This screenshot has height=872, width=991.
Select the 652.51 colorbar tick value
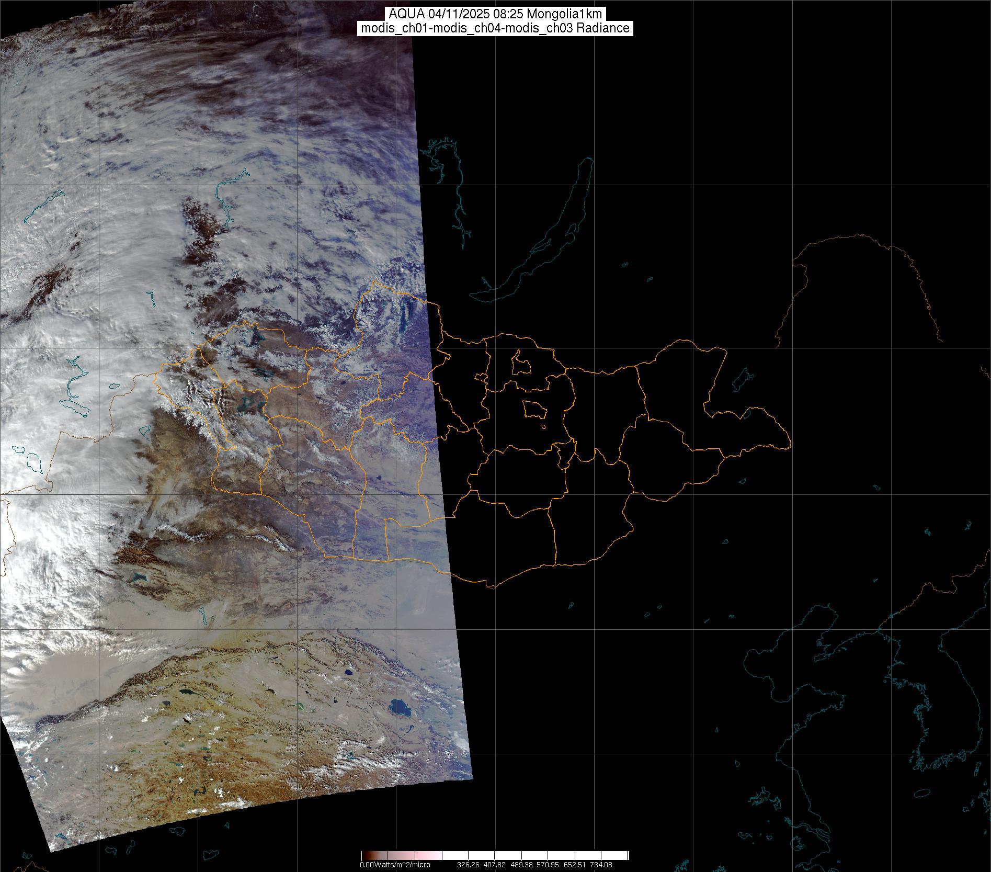[574, 865]
